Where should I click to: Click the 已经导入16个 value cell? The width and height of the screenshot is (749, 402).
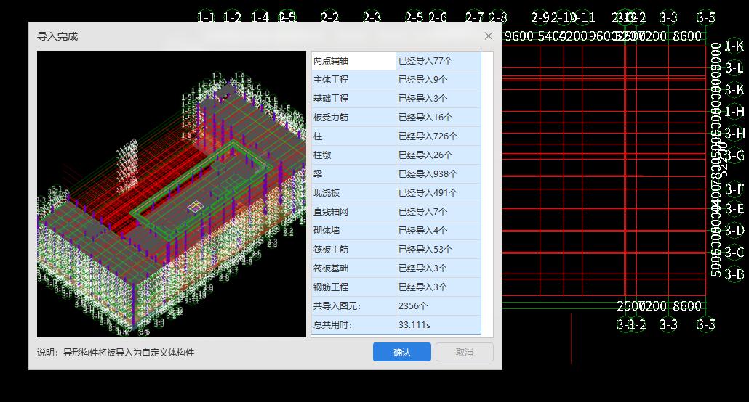[x=438, y=118]
